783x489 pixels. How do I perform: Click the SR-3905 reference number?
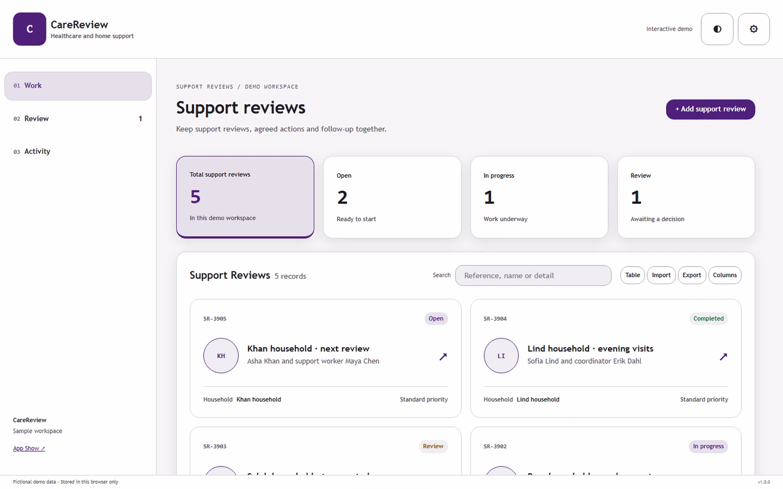point(215,319)
